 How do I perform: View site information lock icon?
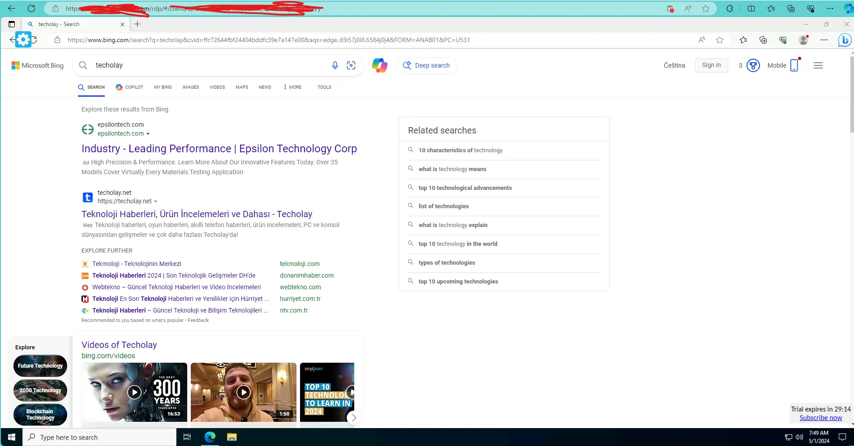coord(57,40)
